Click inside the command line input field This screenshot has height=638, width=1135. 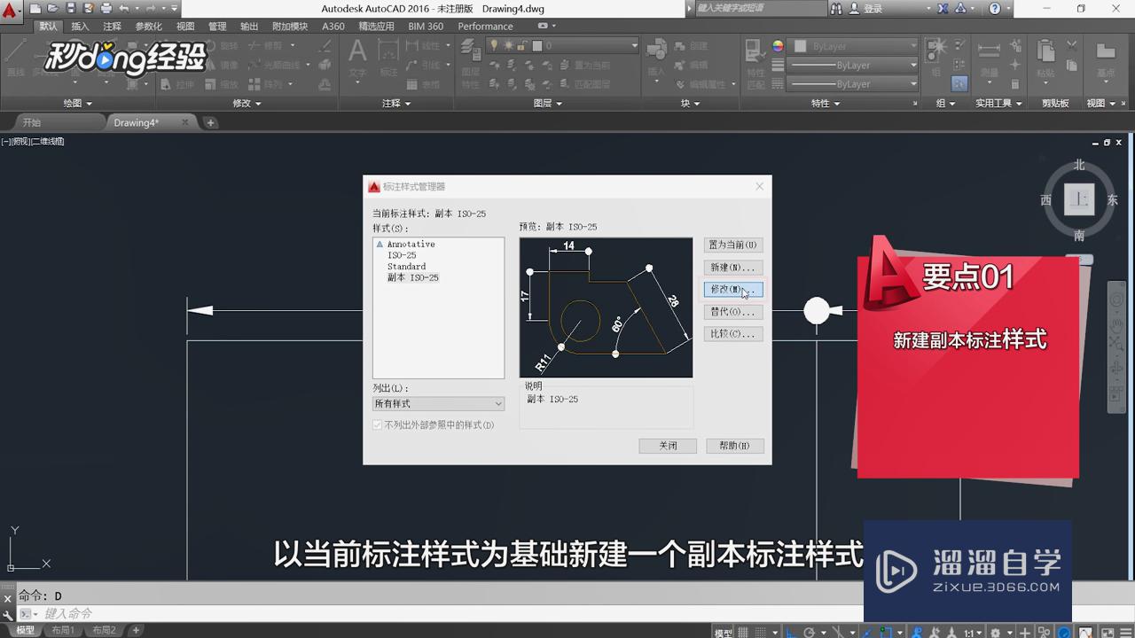[x=177, y=613]
